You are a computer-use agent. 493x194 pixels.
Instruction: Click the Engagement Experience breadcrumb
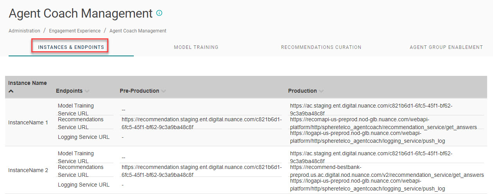point(75,31)
